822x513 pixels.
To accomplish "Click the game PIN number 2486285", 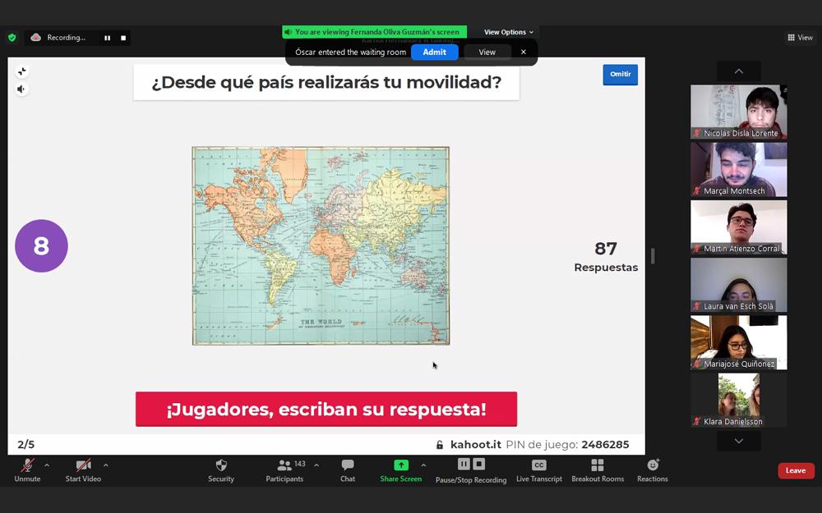I will (605, 444).
